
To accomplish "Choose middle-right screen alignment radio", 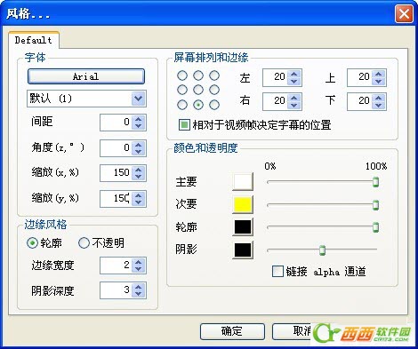I will coord(214,90).
